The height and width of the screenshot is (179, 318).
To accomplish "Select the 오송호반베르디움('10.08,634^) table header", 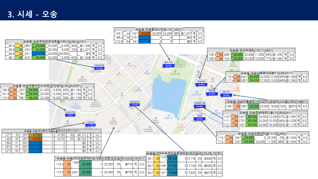I will pos(265,112).
